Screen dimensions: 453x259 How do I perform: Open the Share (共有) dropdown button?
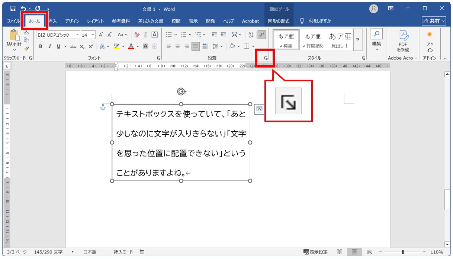point(434,21)
